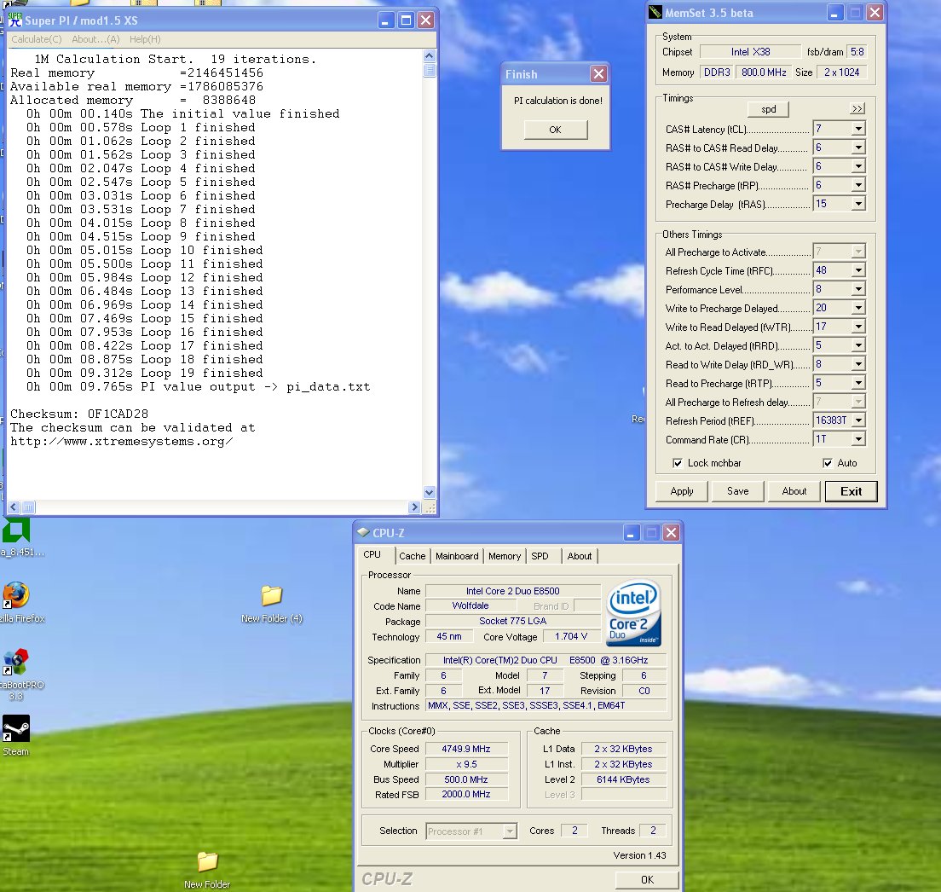Click the Super PI title bar icon

click(x=14, y=20)
